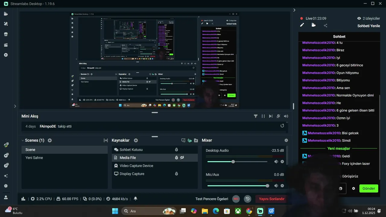The image size is (386, 217).
Task: Click the green audio/guest cam icon in Kaynaklar
Action: tap(190, 140)
